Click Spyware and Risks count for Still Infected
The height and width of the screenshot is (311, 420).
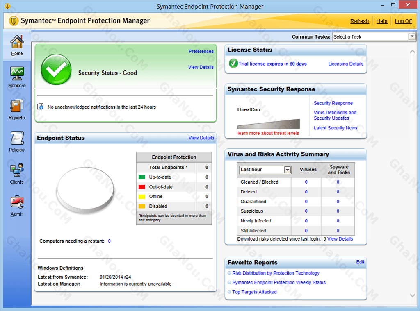[338, 231]
